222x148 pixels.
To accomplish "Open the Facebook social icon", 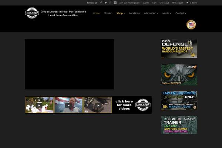I will (x=101, y=3).
